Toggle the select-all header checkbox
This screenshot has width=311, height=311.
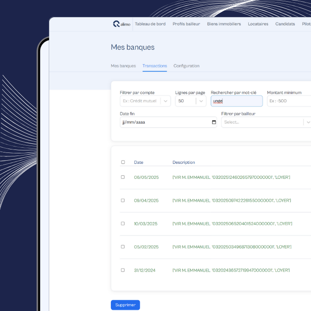pos(123,162)
